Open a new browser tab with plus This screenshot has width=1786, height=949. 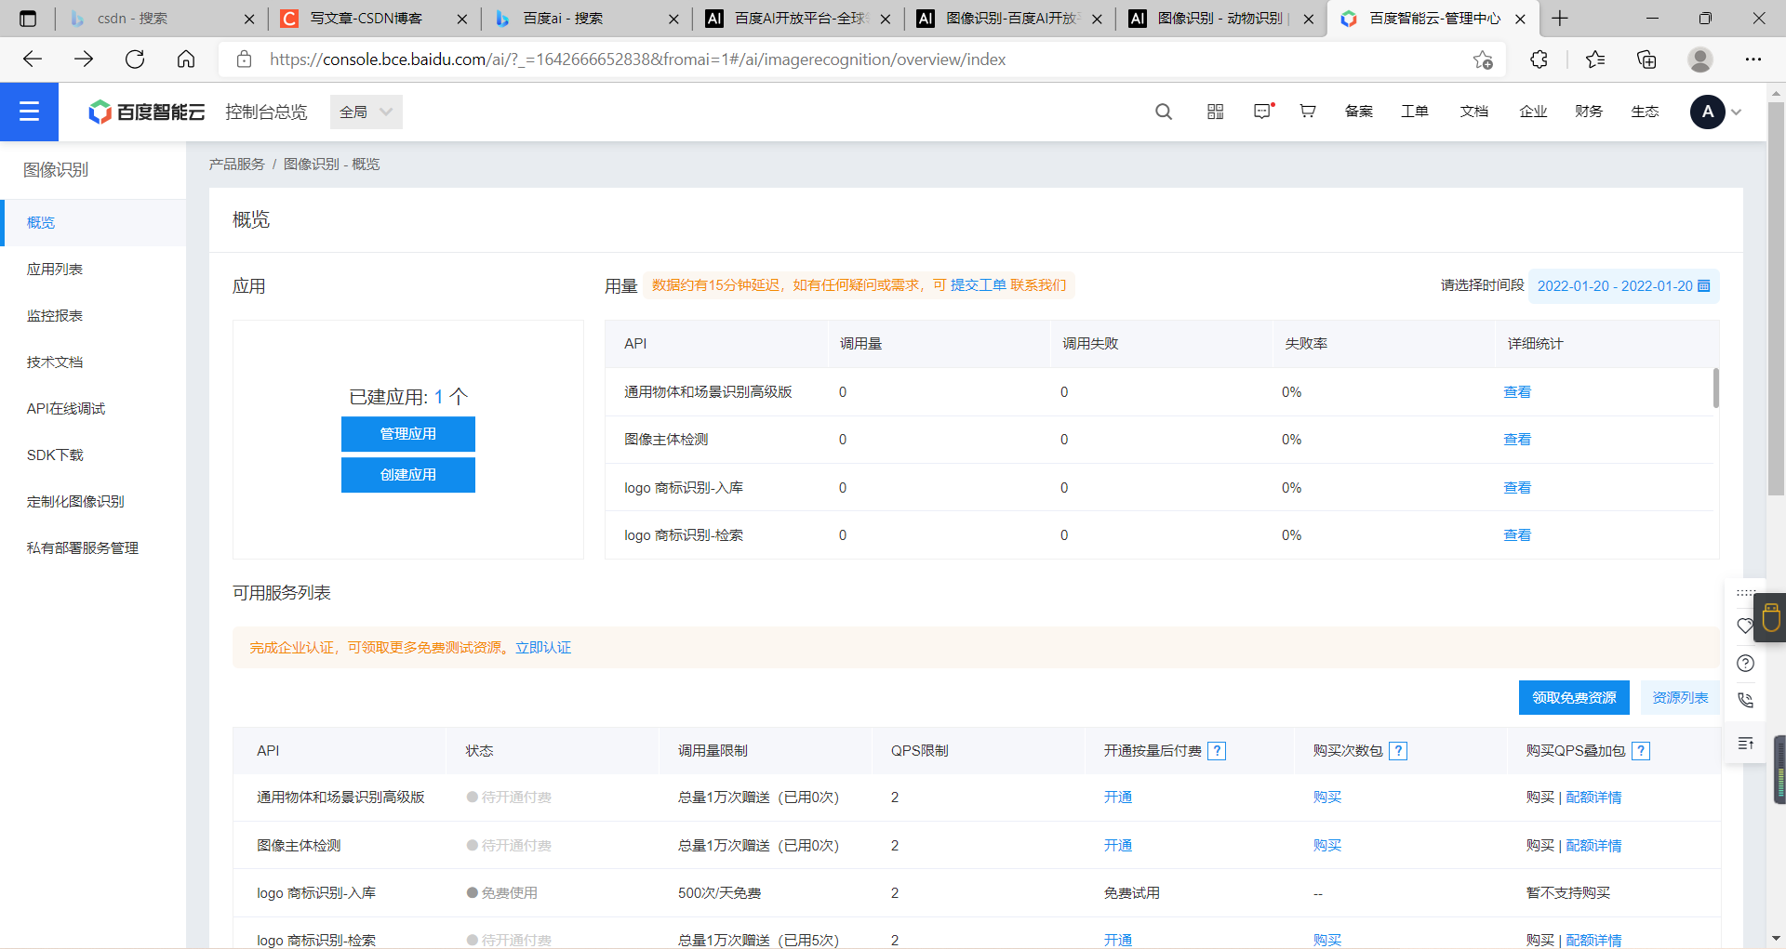1560,19
